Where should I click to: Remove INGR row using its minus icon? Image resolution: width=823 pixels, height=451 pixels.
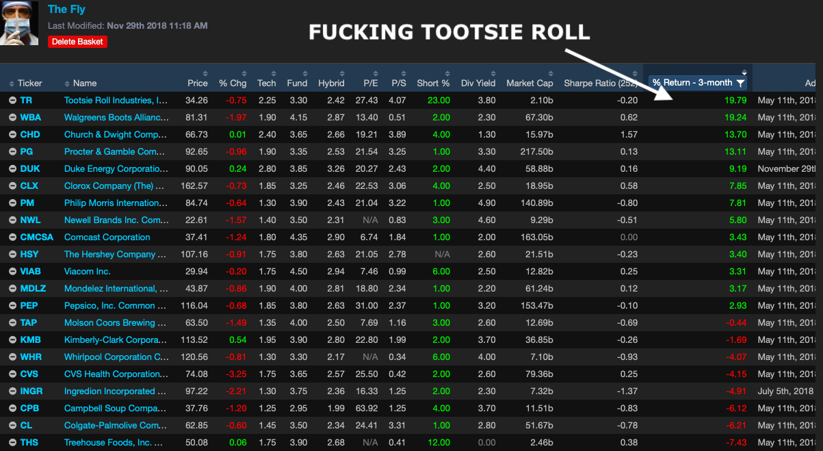coord(12,391)
